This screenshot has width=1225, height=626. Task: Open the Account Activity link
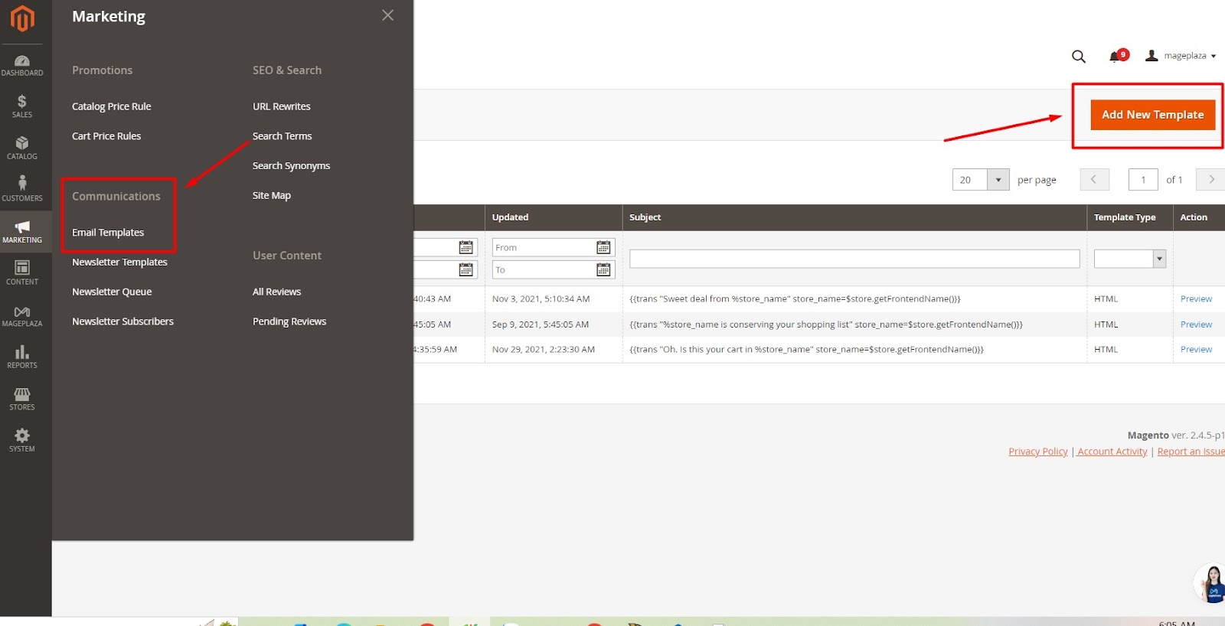tap(1112, 452)
